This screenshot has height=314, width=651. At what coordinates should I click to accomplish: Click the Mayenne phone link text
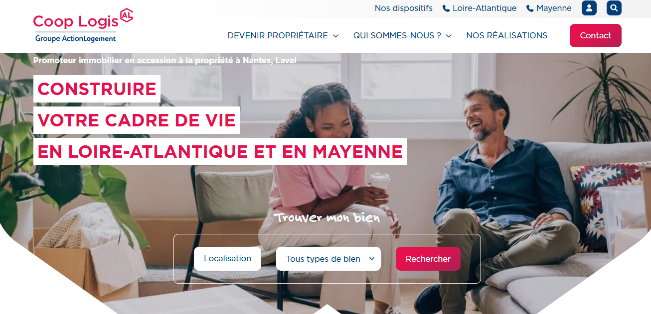554,8
